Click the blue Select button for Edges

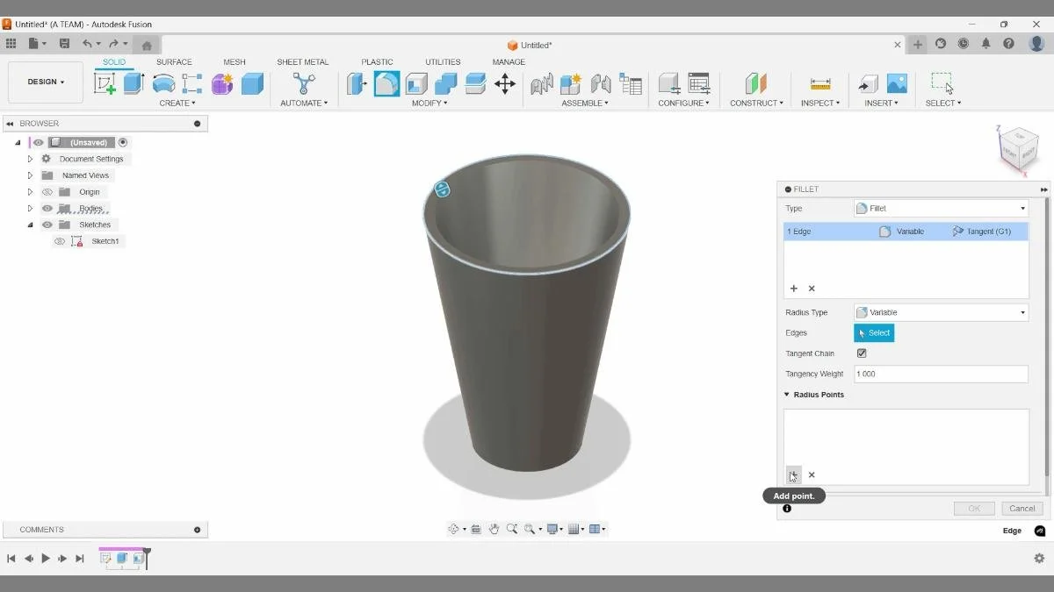point(873,332)
